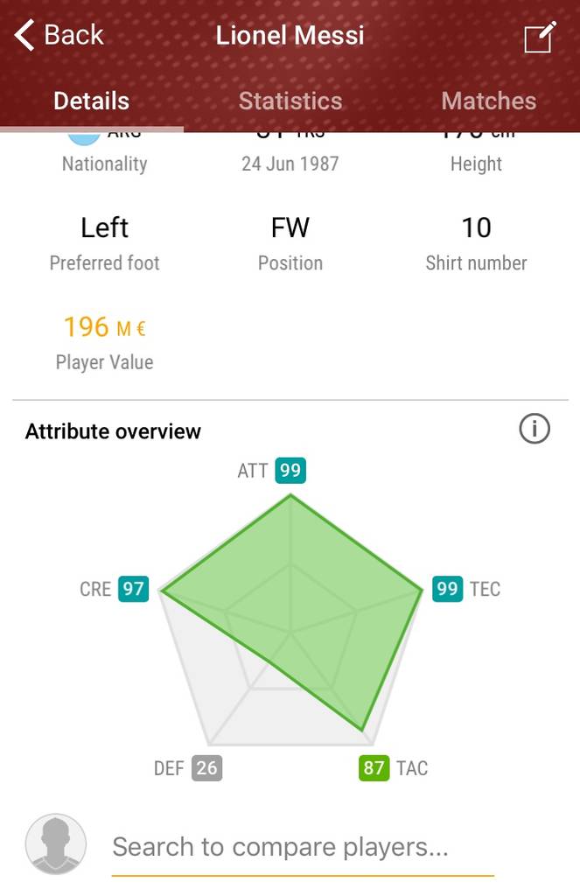Tap the FW position value

(290, 227)
